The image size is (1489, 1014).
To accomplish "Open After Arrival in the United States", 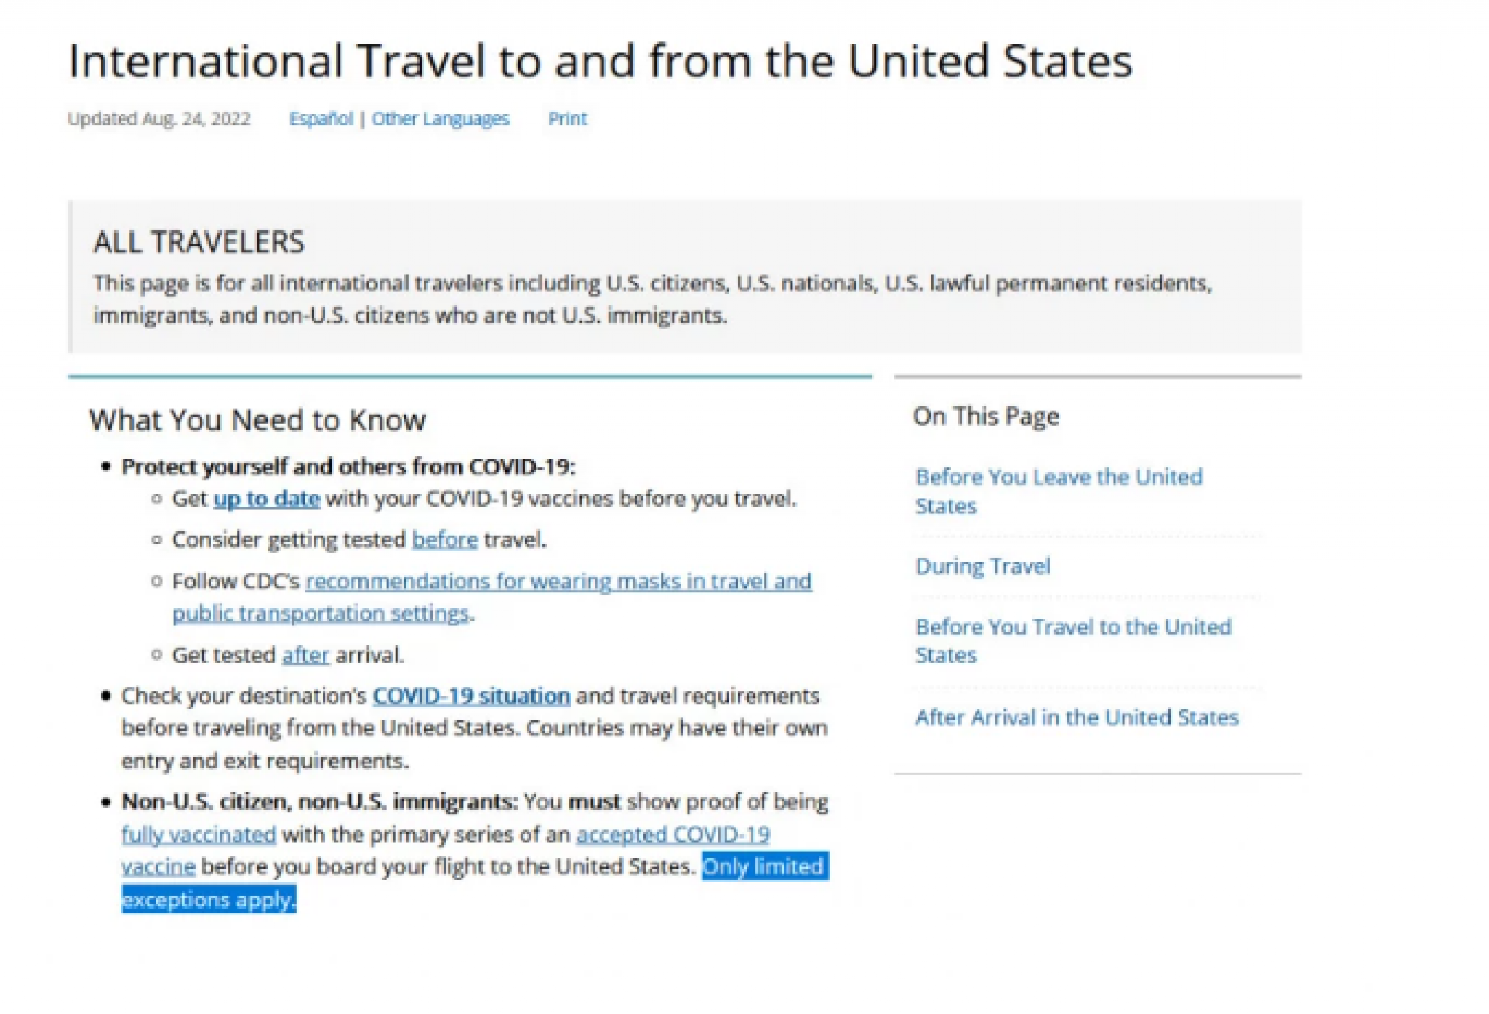I will tap(1076, 717).
